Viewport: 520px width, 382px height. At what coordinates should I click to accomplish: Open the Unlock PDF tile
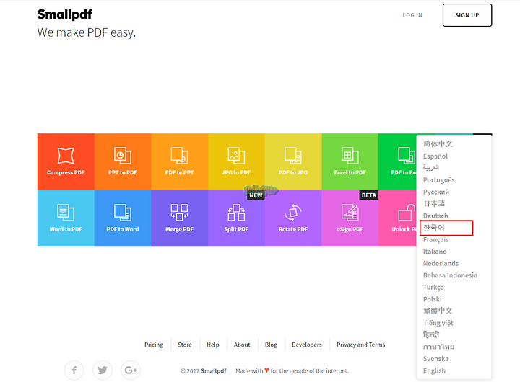[397, 218]
